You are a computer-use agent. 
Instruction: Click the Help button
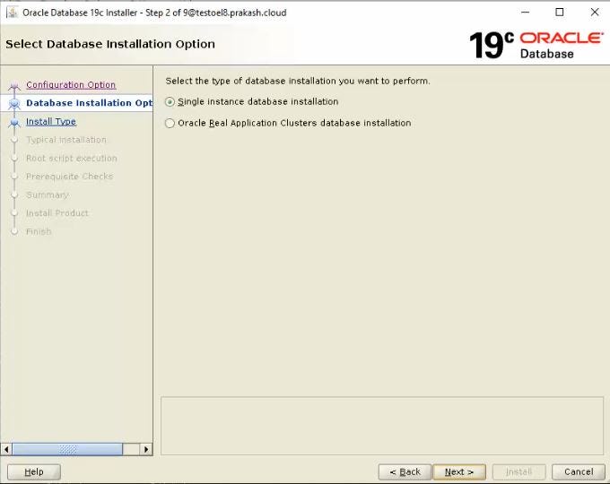point(34,472)
